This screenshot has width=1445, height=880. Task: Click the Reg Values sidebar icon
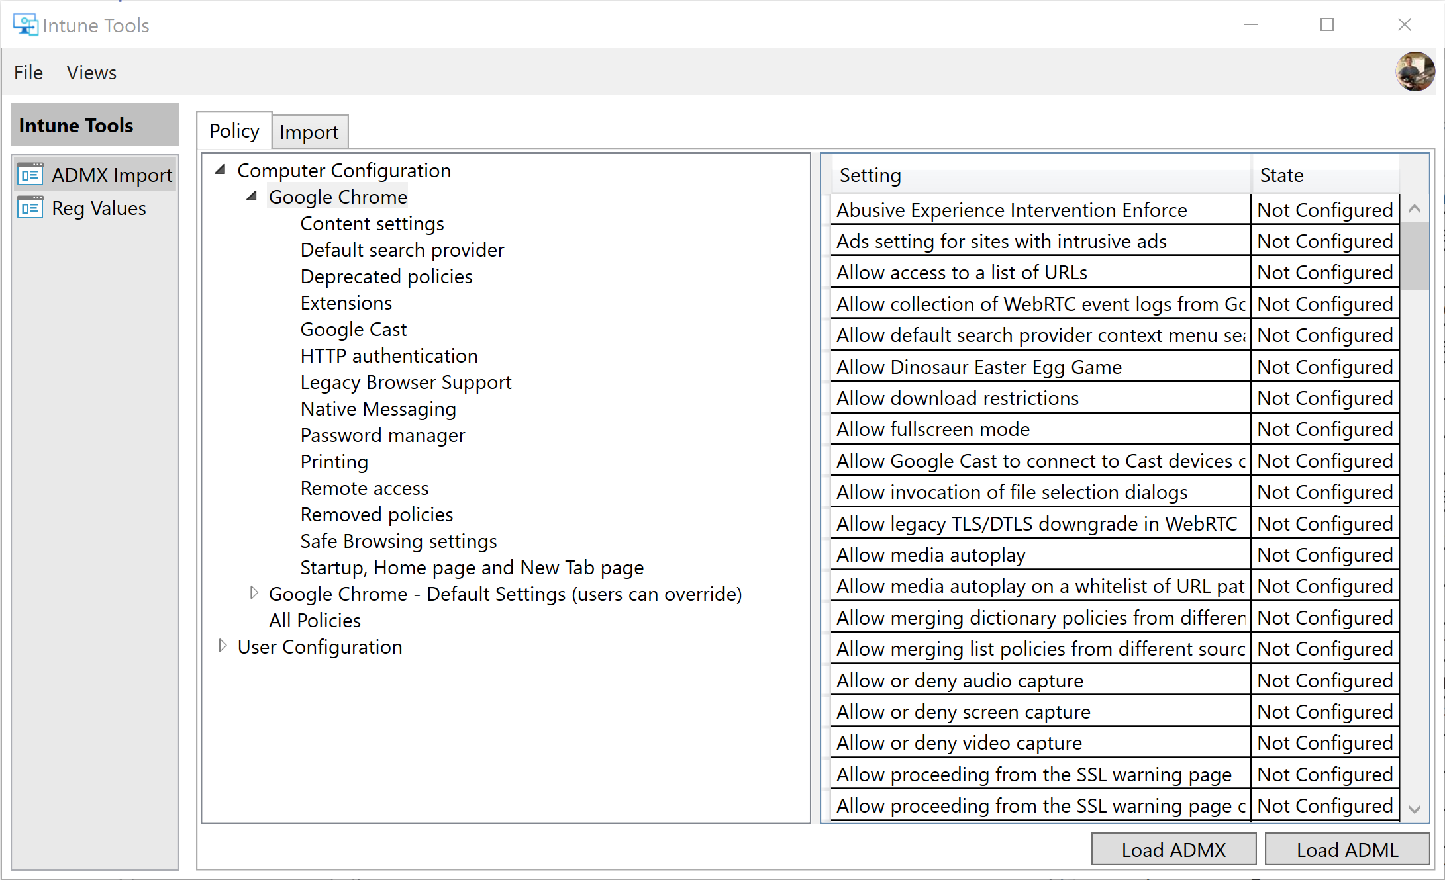[30, 208]
